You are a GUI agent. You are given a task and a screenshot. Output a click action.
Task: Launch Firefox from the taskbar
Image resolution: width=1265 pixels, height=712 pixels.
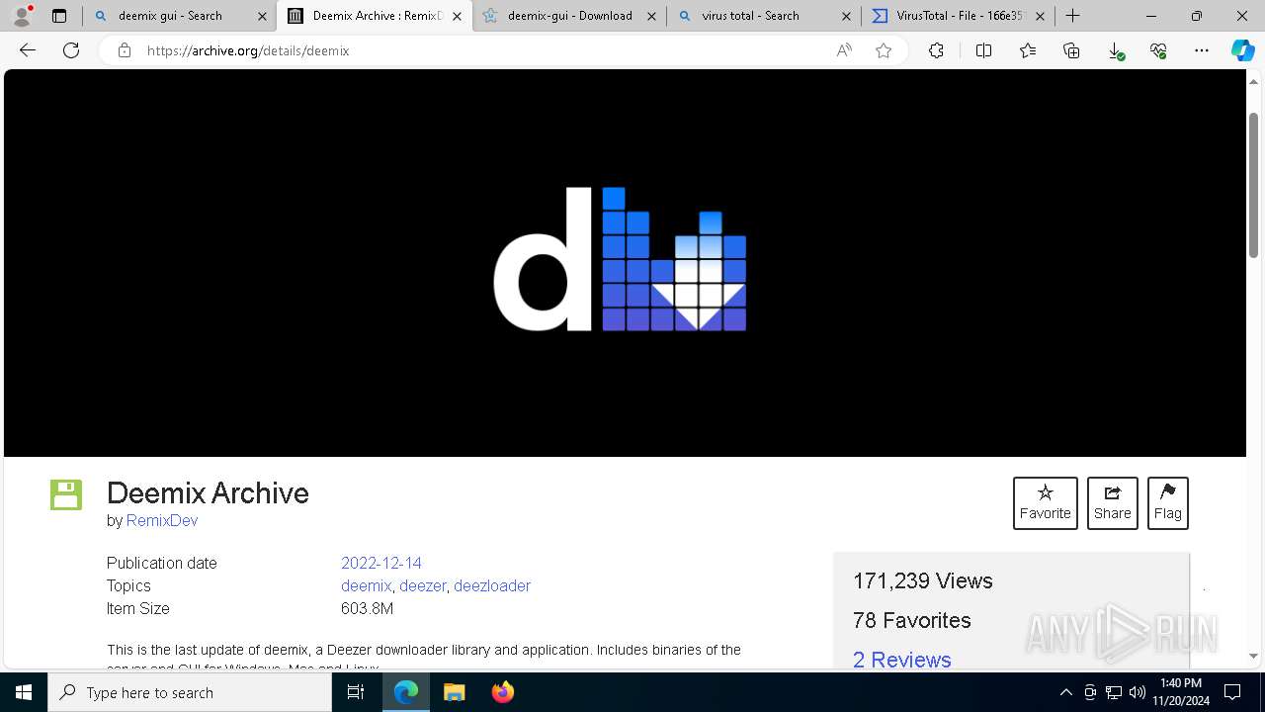[x=502, y=692]
